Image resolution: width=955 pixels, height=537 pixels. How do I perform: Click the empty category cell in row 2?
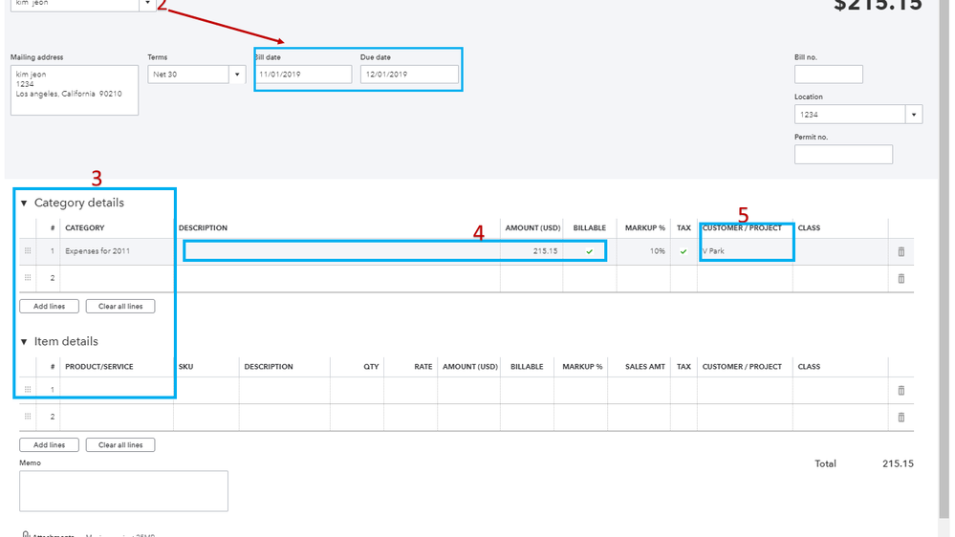[117, 278]
